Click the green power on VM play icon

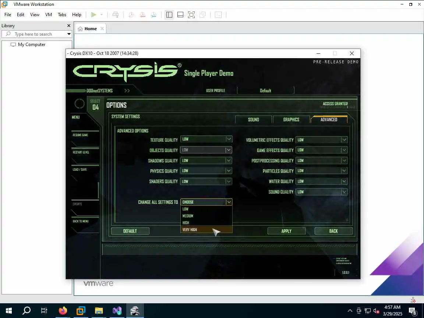93,15
